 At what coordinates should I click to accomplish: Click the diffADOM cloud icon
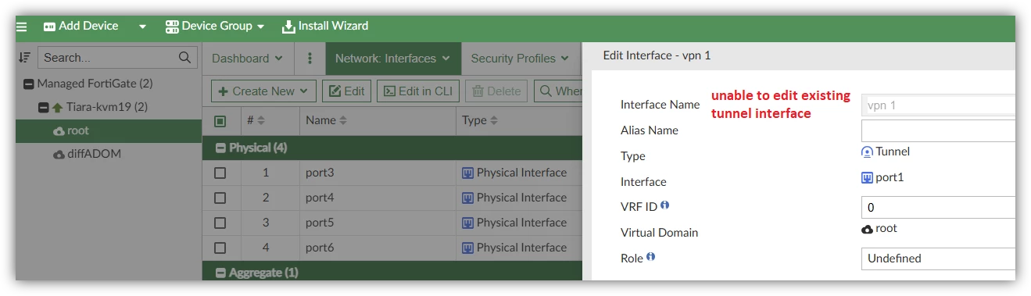[x=59, y=155]
